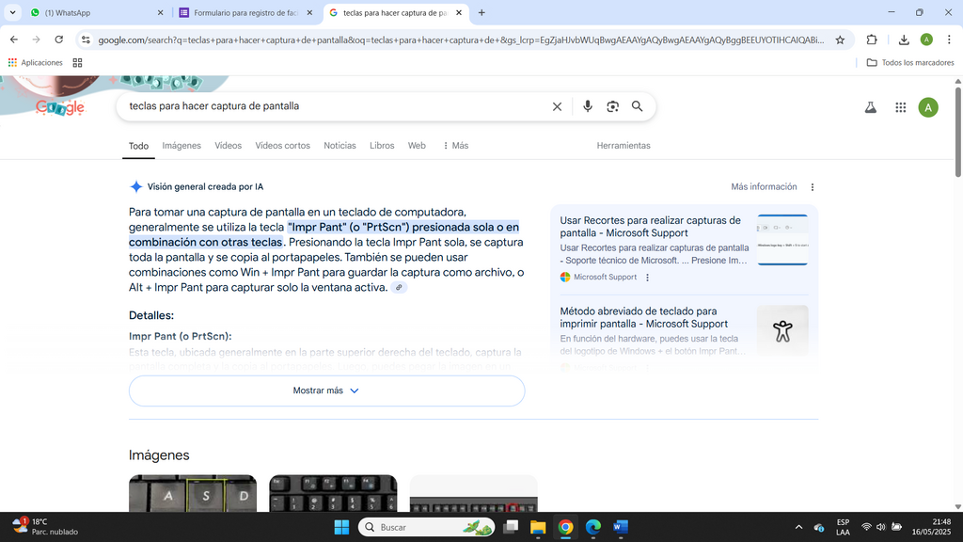
Task: Open the Más search filters dropdown
Action: coord(456,146)
